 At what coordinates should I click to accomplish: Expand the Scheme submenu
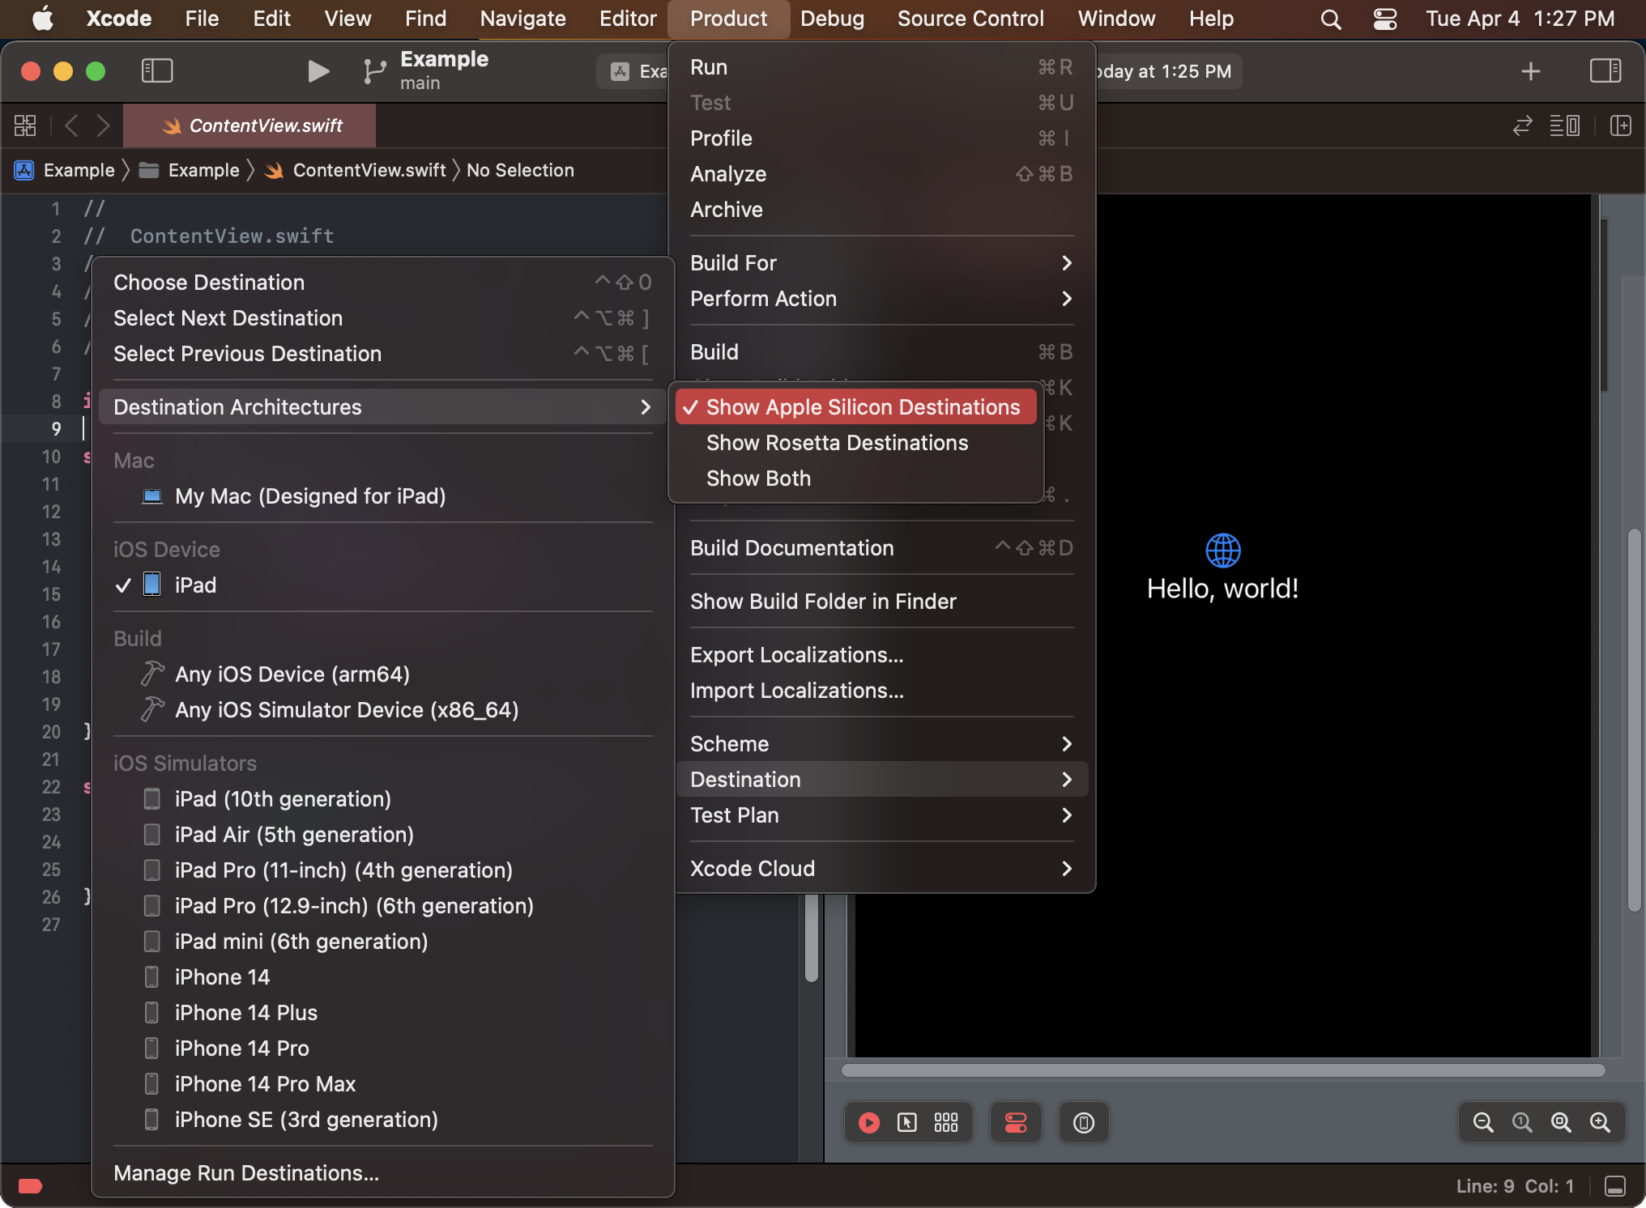[881, 744]
